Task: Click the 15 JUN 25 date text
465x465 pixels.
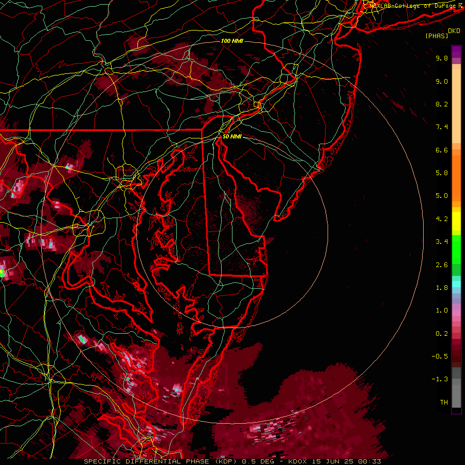Action: 334,461
